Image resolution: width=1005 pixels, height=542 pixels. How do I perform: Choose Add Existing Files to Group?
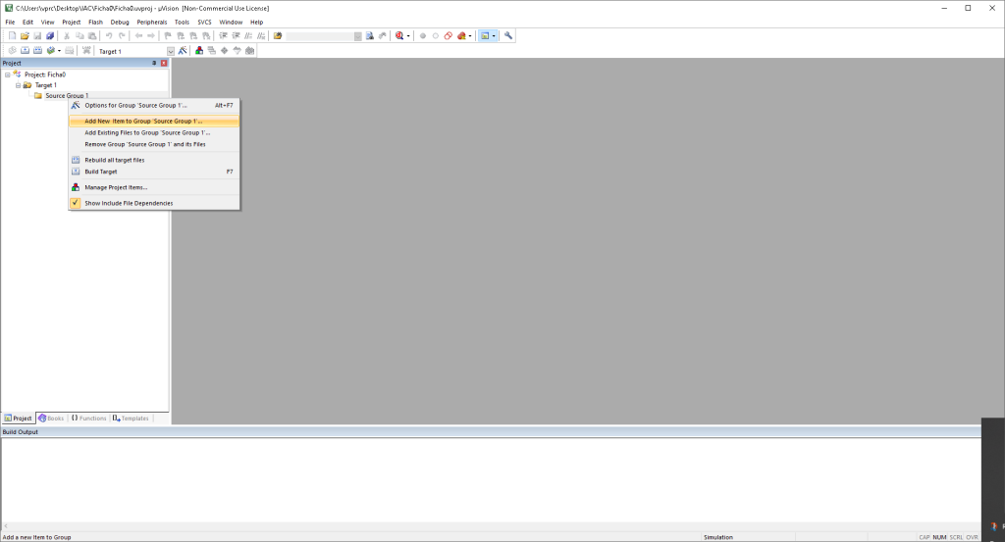coord(147,132)
